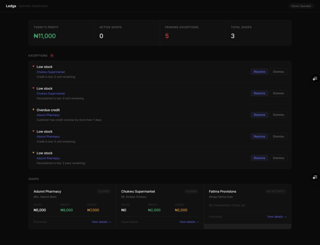320x245 pixels.
Task: Click the Overdue credit exception title
Action: 48,110
